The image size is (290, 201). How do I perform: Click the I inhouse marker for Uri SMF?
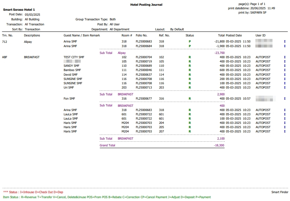285,87
